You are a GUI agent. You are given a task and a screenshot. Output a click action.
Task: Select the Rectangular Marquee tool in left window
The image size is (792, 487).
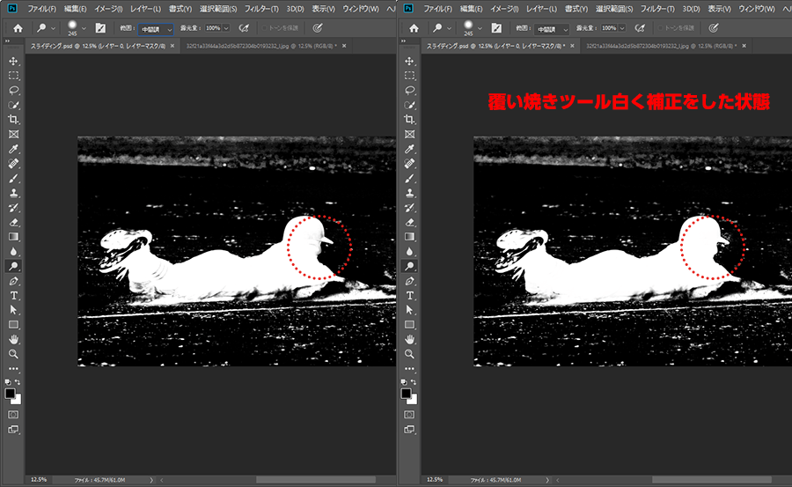pos(13,76)
